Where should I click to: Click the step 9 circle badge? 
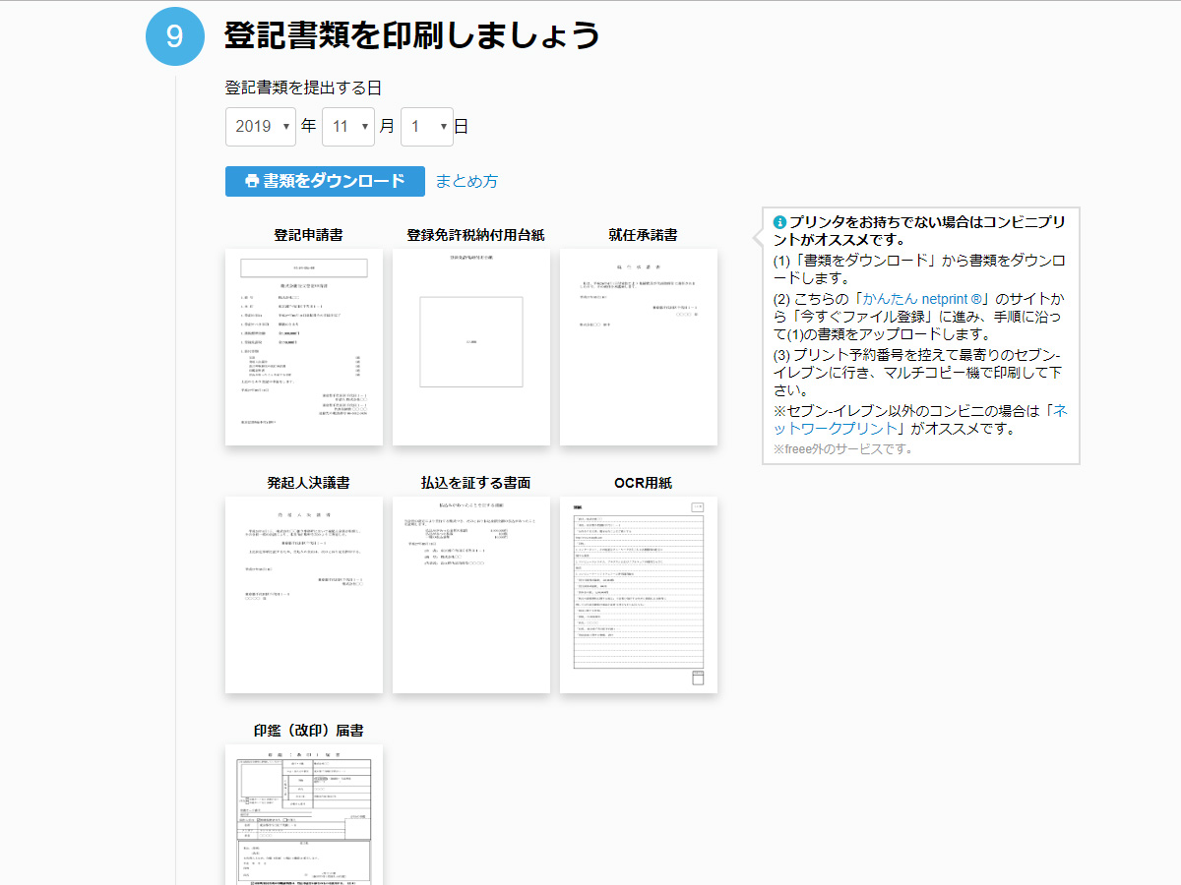click(x=174, y=35)
